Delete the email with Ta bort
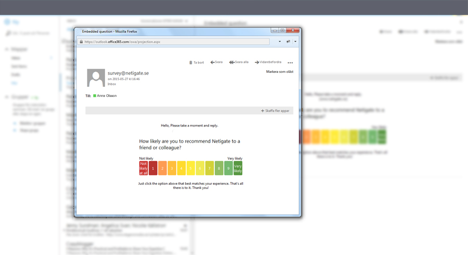Screen dimensions: 468x255 [x=197, y=62]
